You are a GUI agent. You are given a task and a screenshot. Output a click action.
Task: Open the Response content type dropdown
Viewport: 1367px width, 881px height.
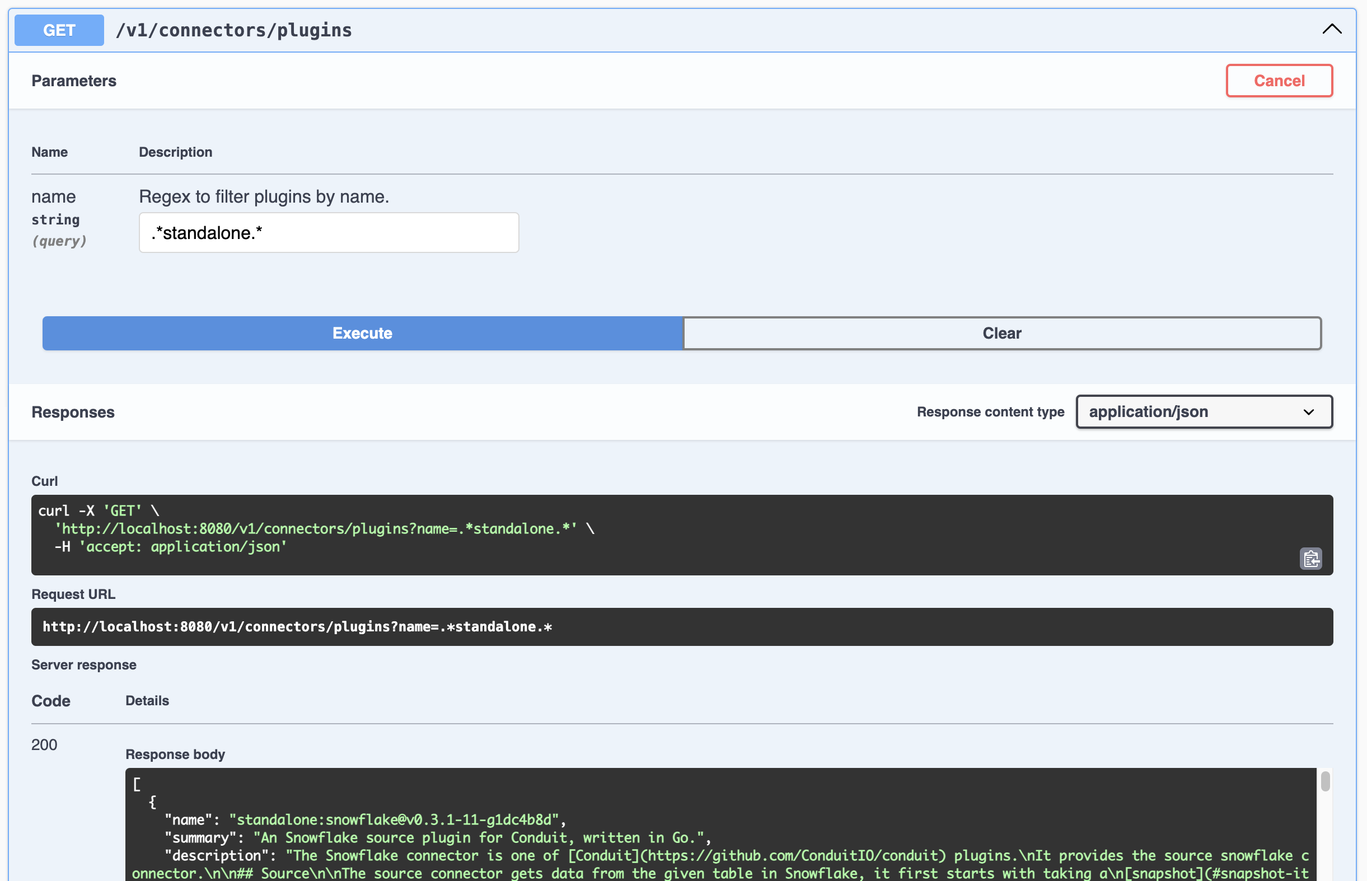click(x=1204, y=411)
